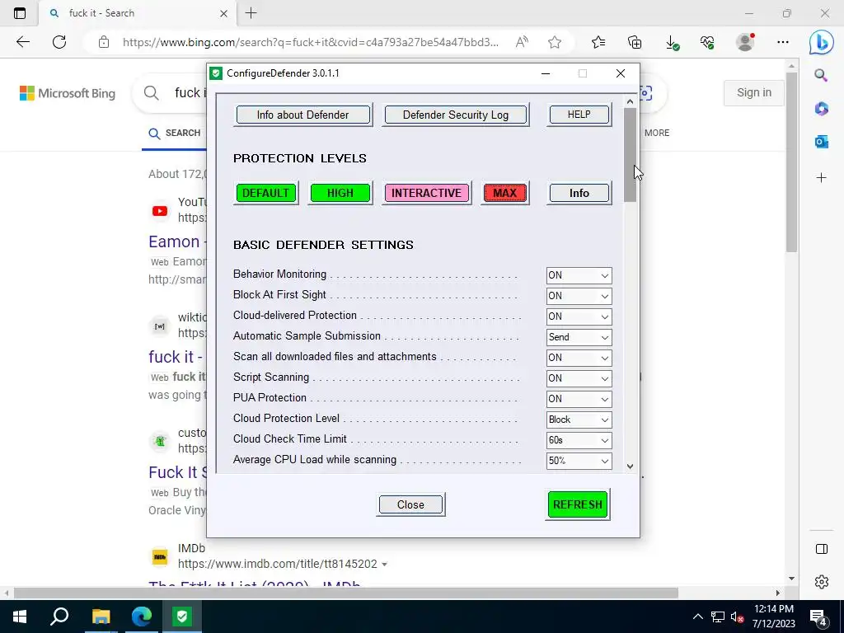Open Read aloud icon in address bar
Screen dimensions: 844x633
coord(522,42)
